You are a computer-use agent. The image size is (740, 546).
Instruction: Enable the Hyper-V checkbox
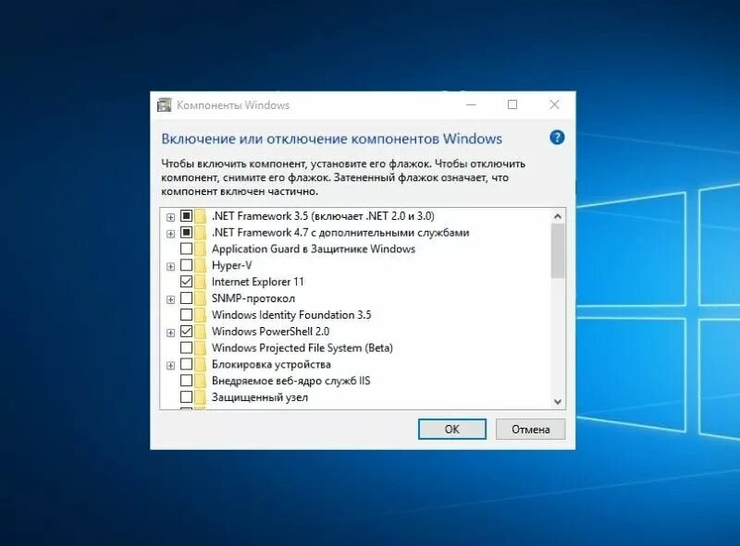187,265
